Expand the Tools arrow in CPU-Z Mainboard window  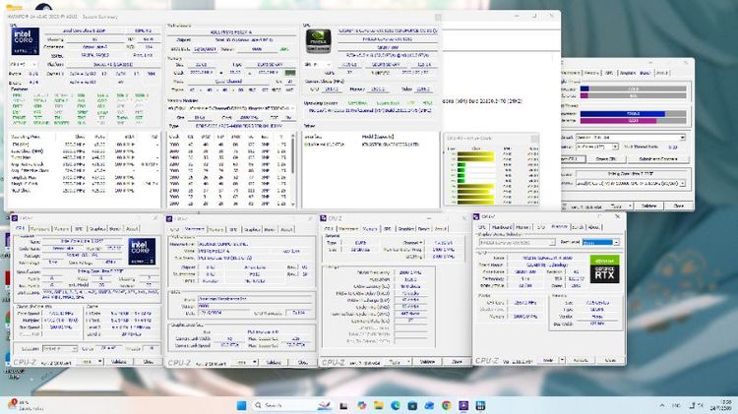(x=255, y=362)
